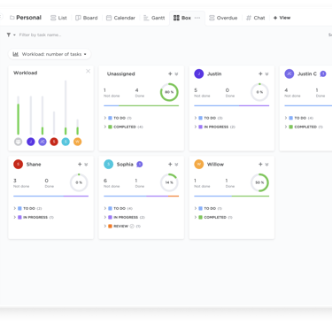
Task: Add task to Justin's card
Action: point(260,73)
